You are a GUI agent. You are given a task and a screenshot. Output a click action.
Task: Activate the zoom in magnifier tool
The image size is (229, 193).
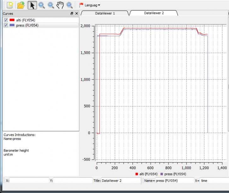[41, 5]
